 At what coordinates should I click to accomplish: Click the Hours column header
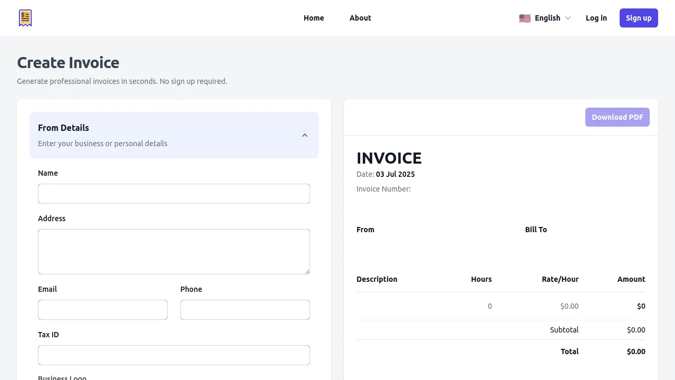481,279
